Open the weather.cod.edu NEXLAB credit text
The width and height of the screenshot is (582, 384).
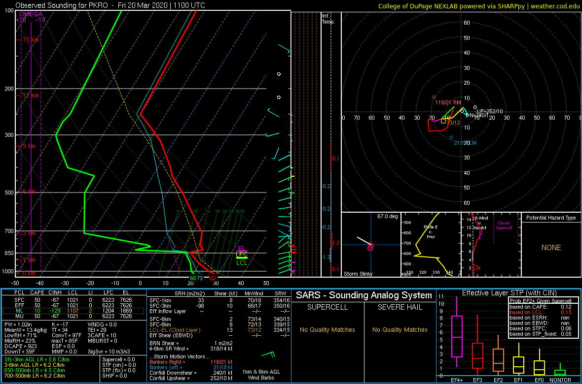(479, 6)
